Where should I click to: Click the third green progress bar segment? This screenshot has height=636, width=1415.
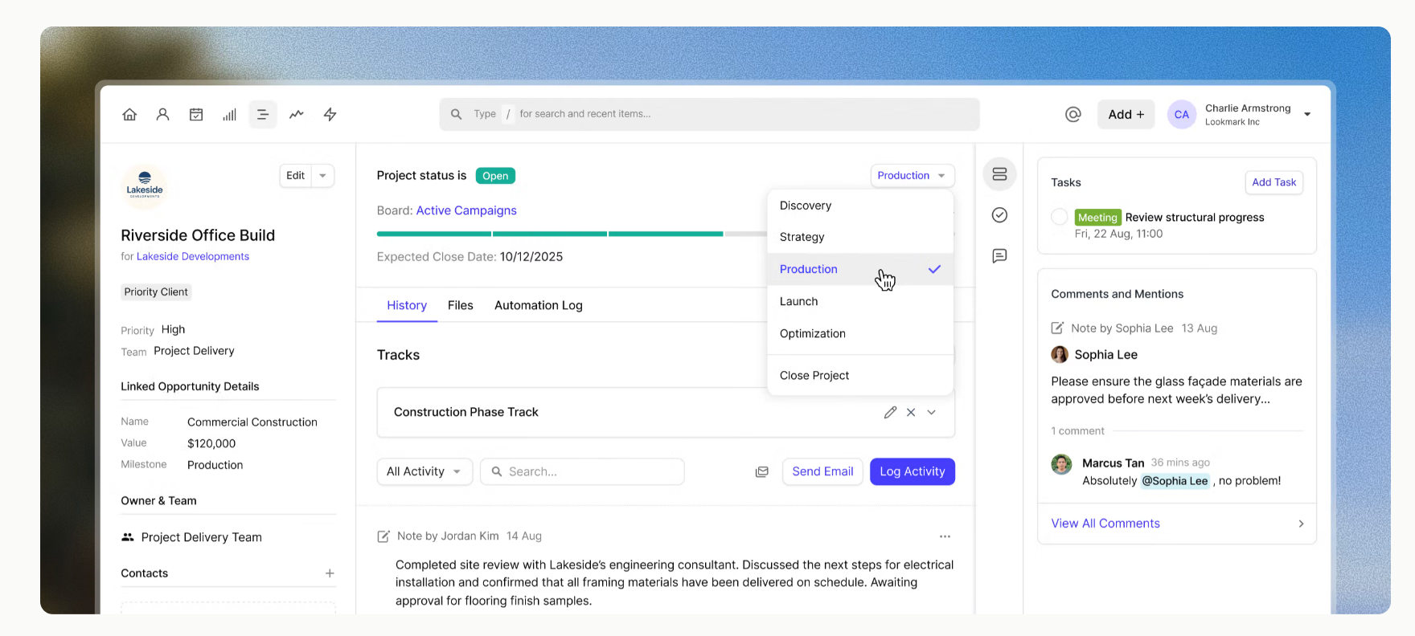(x=666, y=234)
